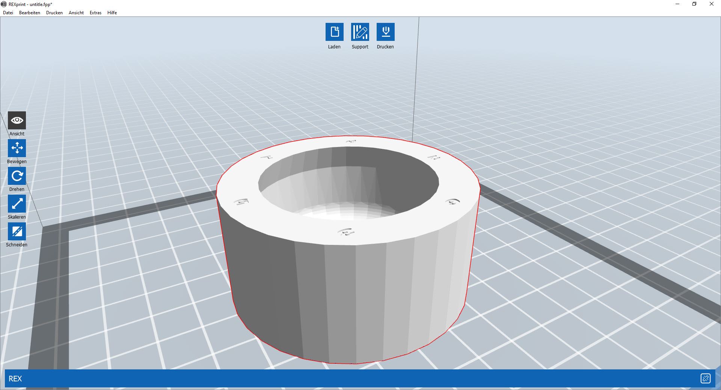Click the REXprint title bar app icon

[x=4, y=4]
